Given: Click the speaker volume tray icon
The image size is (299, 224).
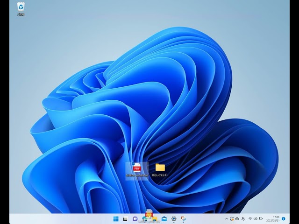Looking at the screenshot, I should 255,219.
